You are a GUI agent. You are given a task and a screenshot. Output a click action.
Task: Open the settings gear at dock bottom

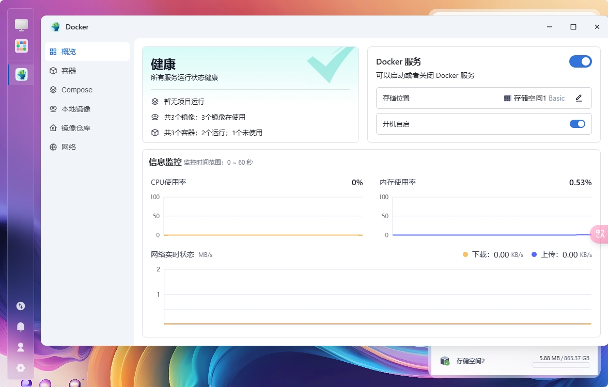[x=21, y=367]
